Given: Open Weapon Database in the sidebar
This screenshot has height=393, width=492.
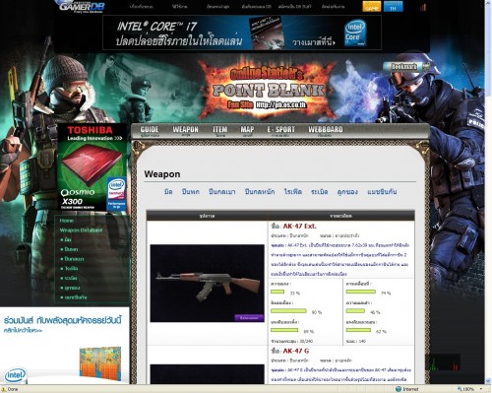Looking at the screenshot, I should (x=81, y=230).
